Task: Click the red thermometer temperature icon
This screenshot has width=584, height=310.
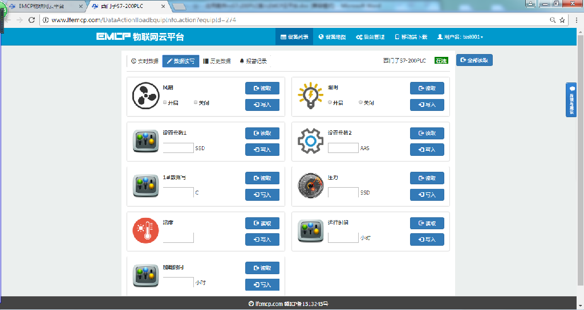Action: click(145, 230)
